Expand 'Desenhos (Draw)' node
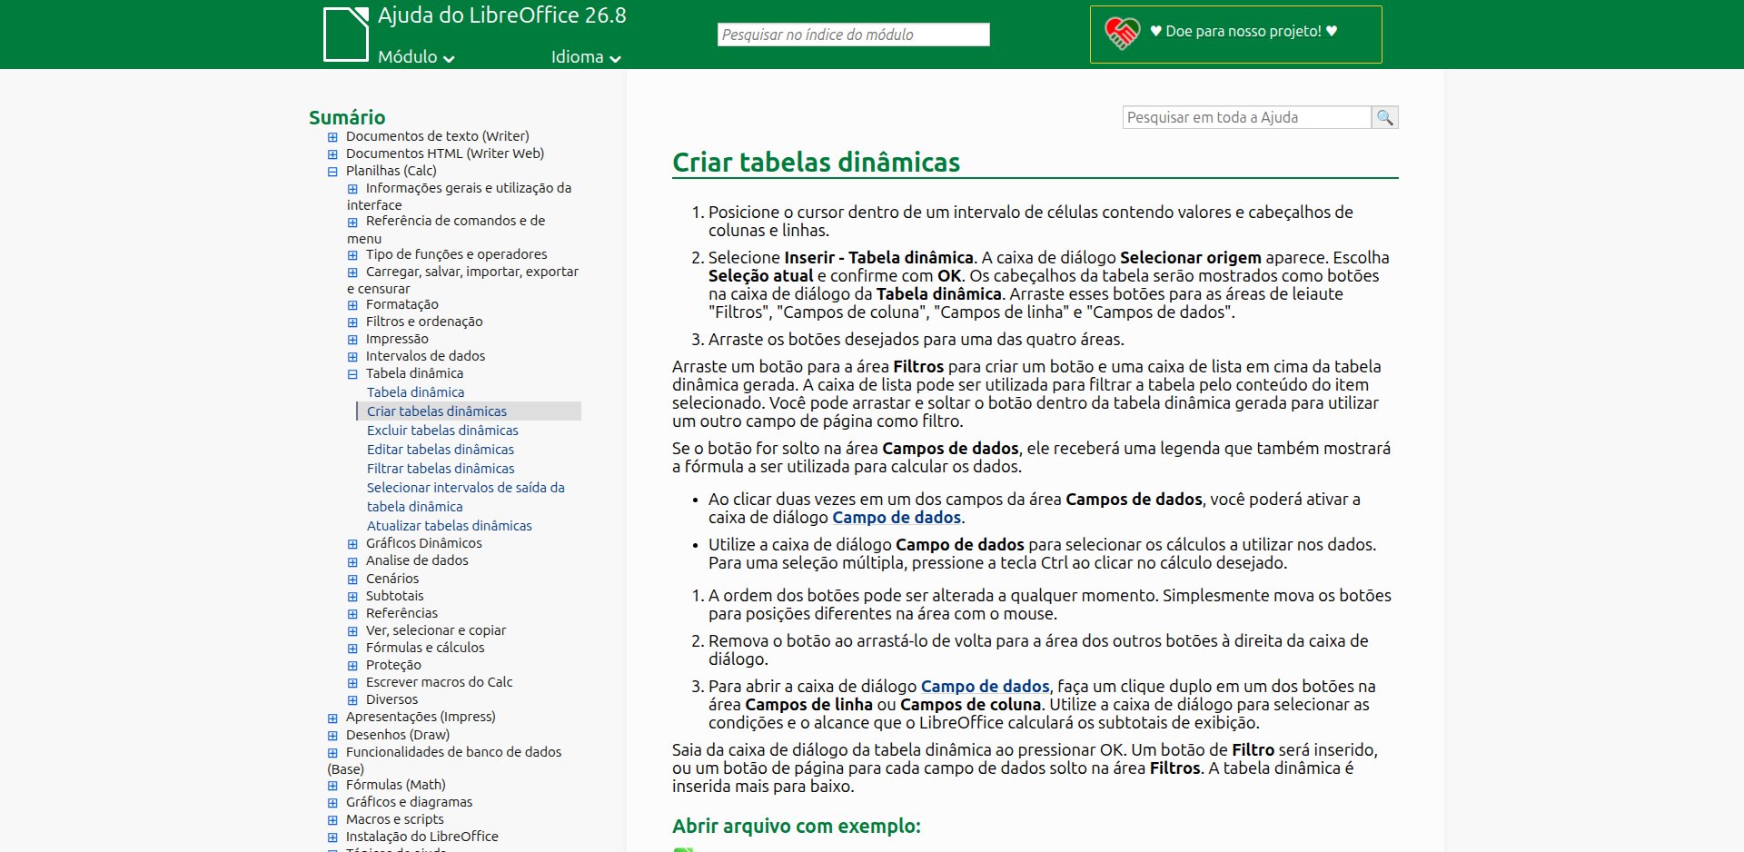 332,736
